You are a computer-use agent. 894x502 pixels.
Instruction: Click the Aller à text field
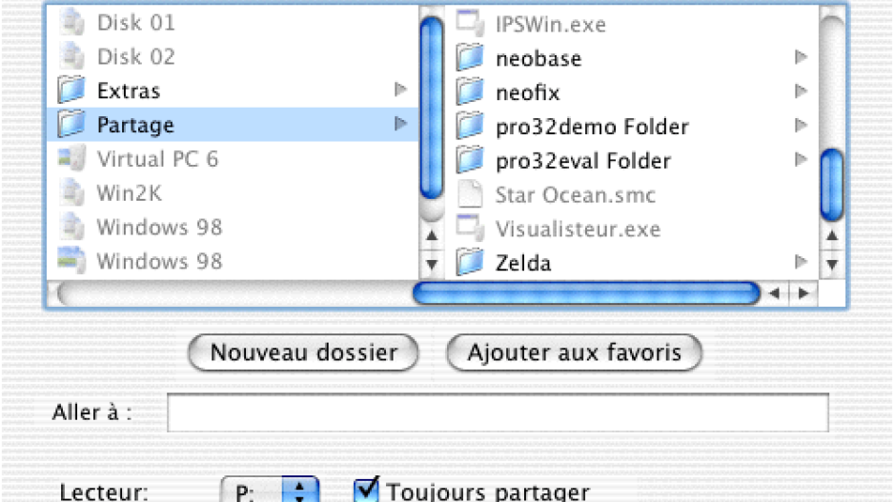click(498, 412)
